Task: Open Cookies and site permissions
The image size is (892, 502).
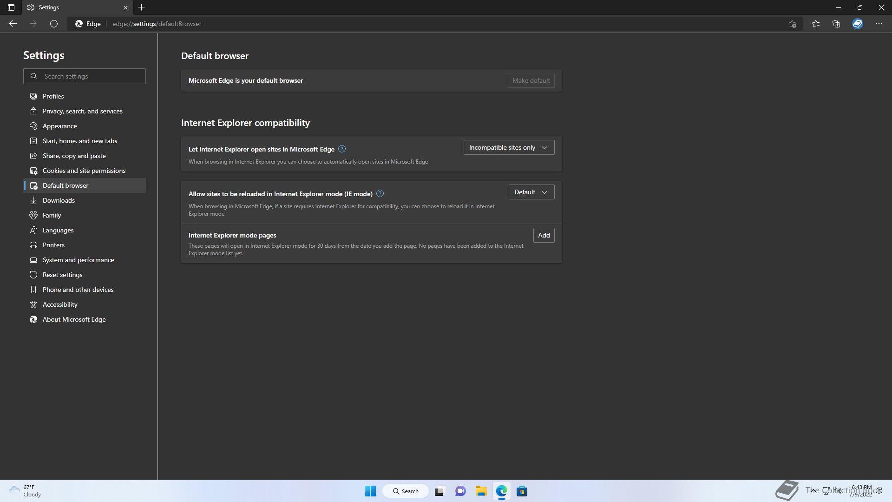Action: coord(85,171)
